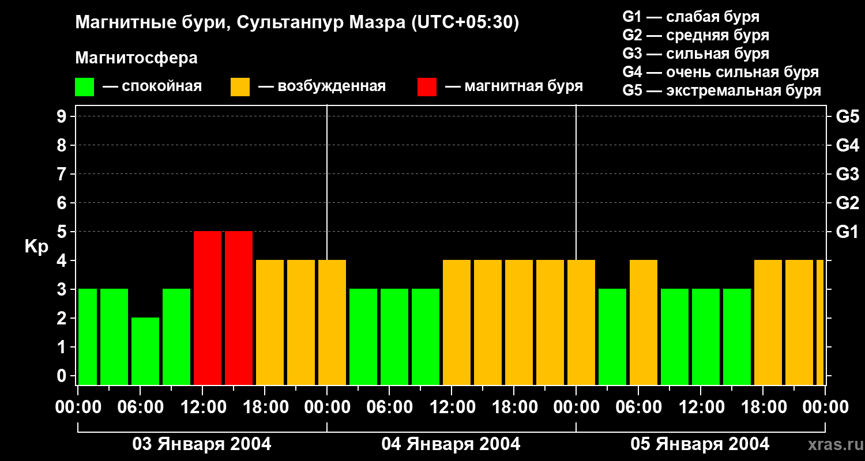Select the 'Магнитосфера' legend heading
This screenshot has width=865, height=461.
coord(136,58)
